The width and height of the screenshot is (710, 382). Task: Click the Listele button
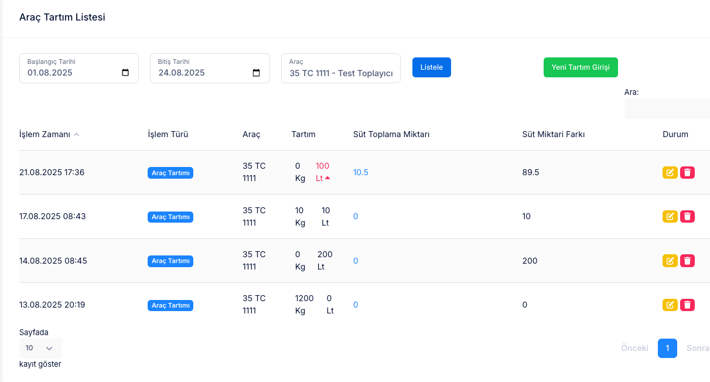click(x=431, y=67)
